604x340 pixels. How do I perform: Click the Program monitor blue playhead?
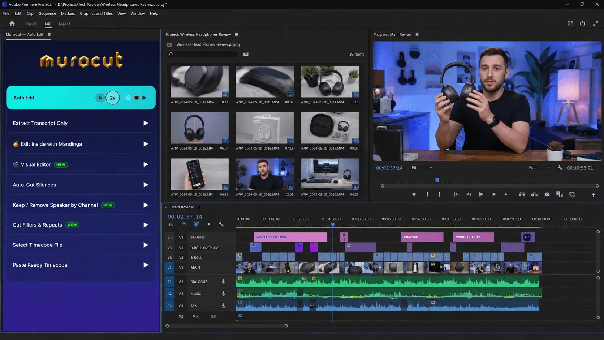pos(437,180)
